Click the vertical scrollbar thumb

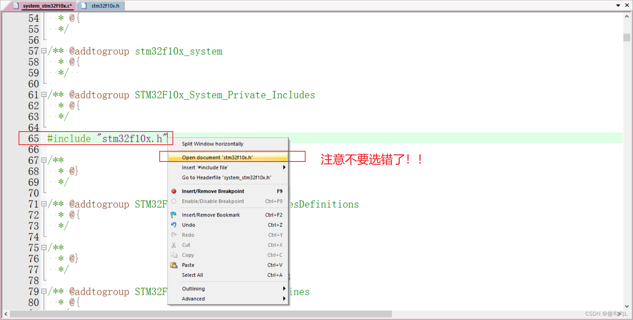tap(627, 38)
